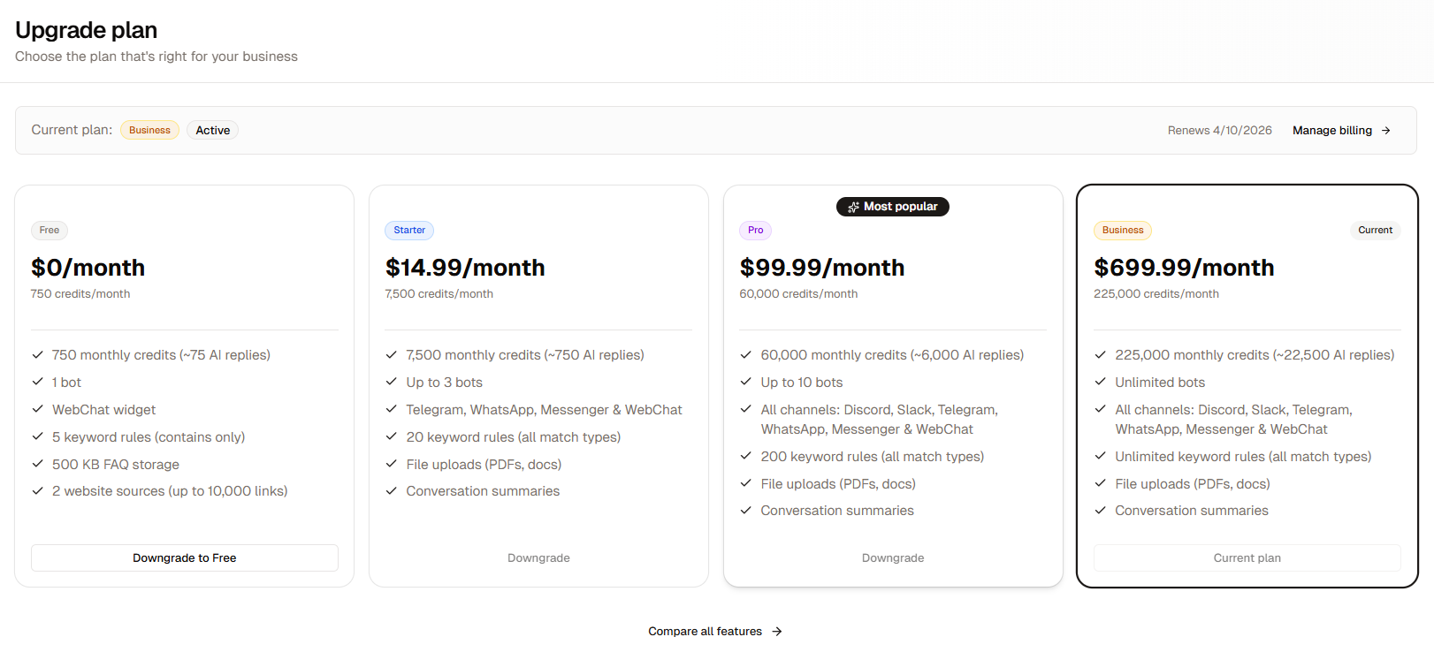
Task: Click checkmark icon beside 200 keyword rules
Action: 746,456
